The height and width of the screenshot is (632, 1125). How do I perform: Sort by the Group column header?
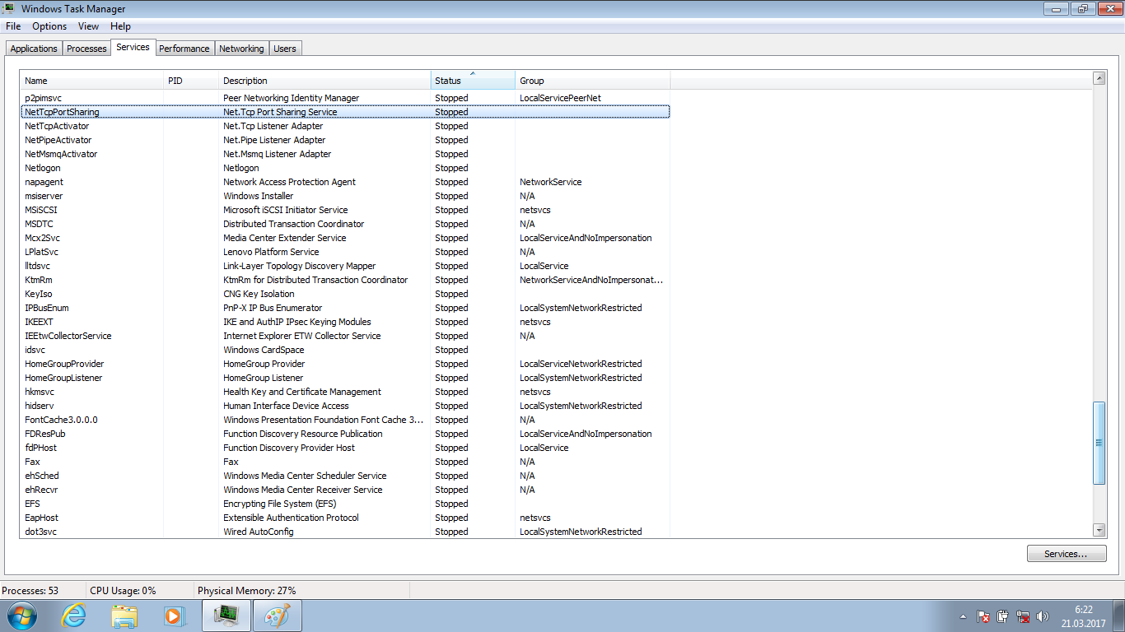coord(593,81)
